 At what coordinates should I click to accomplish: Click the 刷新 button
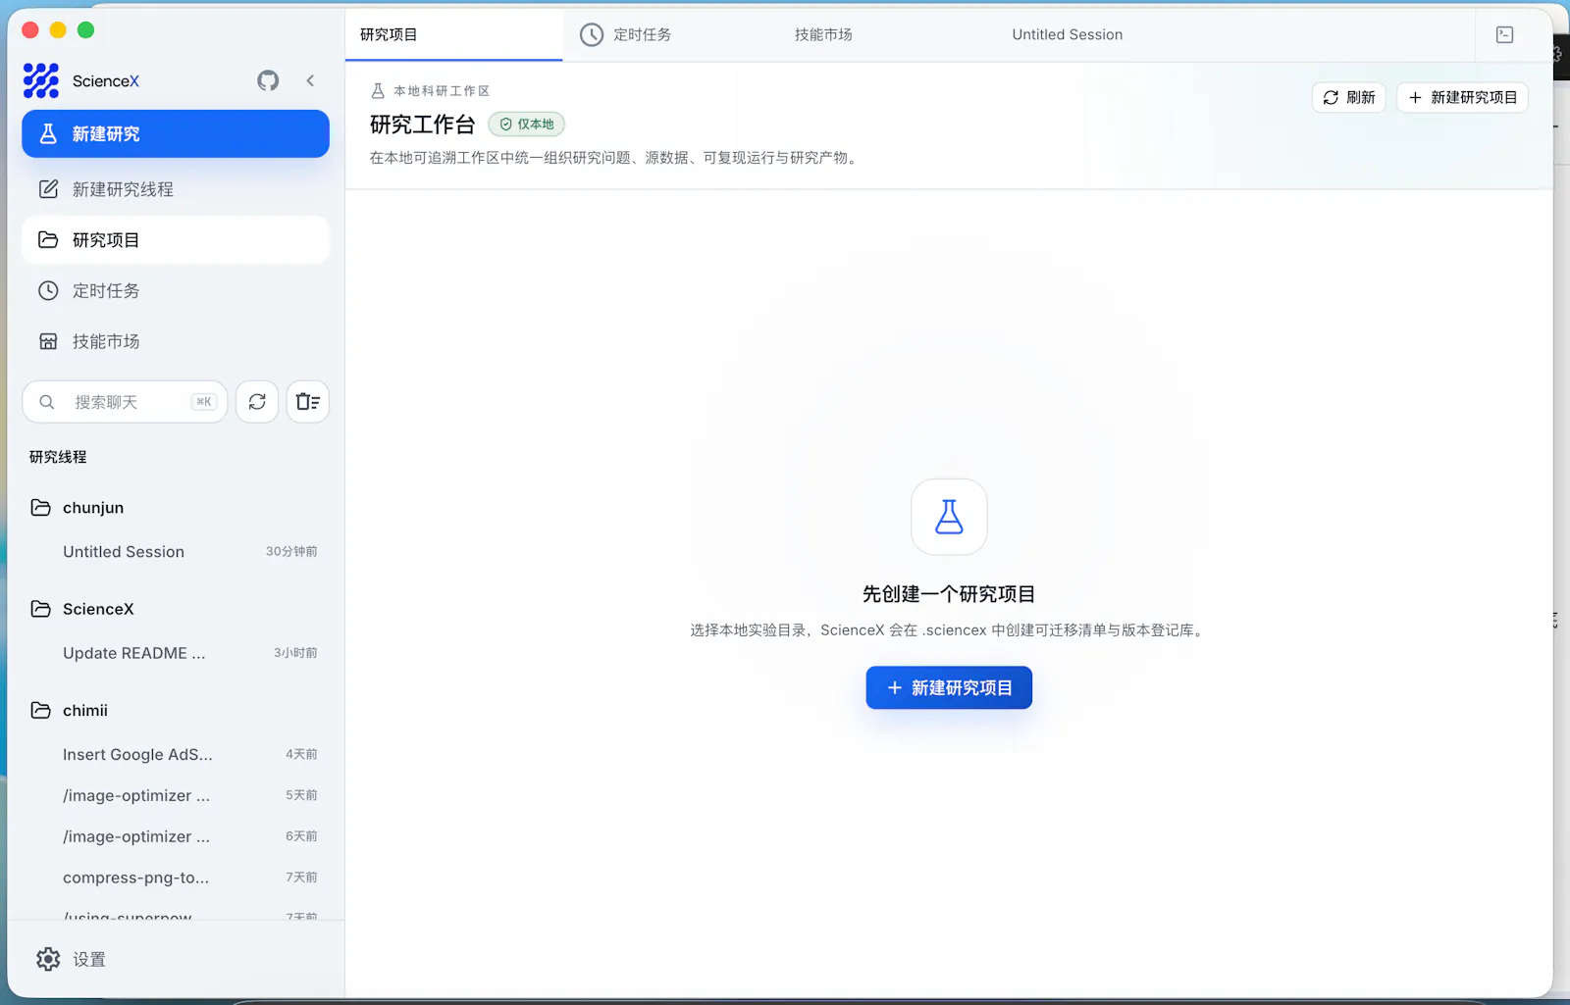pos(1349,97)
